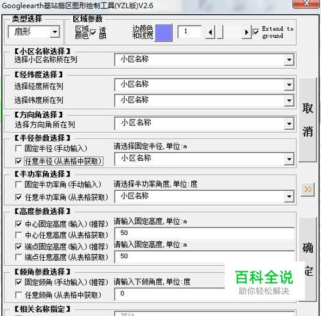Check 中心任意高度(从表格获取) option
This screenshot has height=316, width=321.
(19, 235)
